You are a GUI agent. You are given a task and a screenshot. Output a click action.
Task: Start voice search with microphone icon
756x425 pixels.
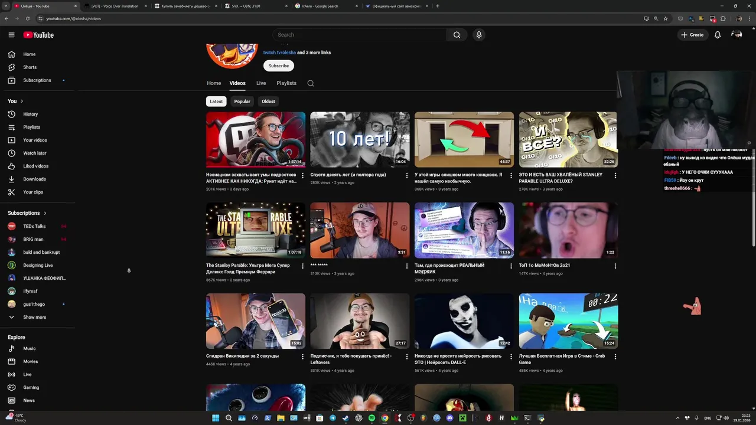pos(479,35)
